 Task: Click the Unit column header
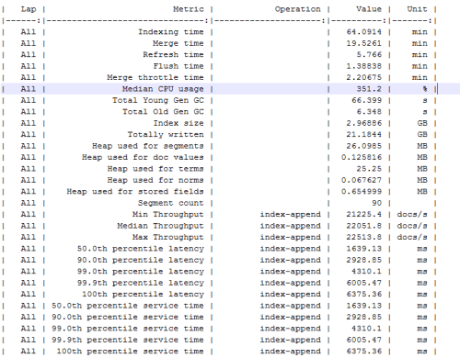417,9
